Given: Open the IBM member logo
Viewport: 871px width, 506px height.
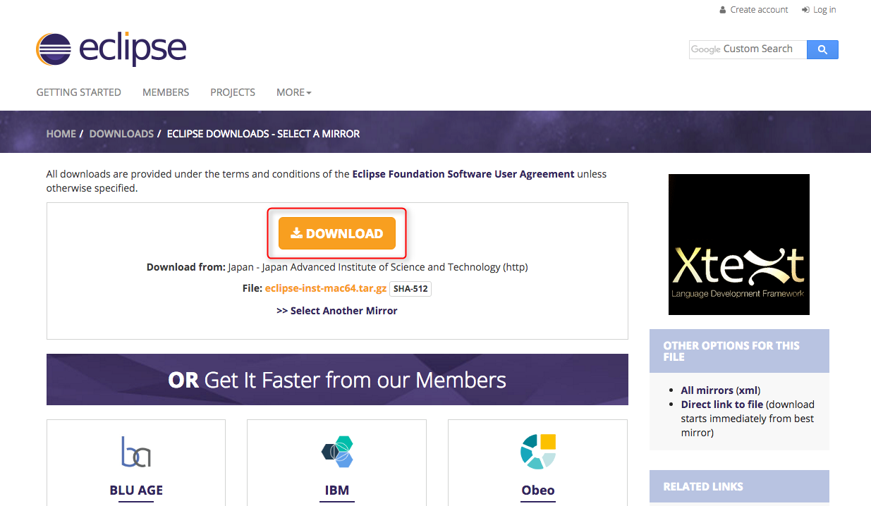Looking at the screenshot, I should tap(337, 452).
